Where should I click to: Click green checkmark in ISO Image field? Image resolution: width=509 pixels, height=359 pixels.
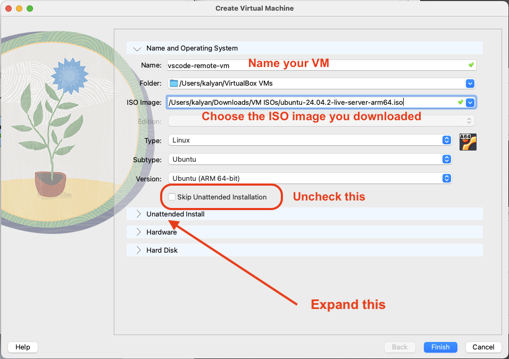pyautogui.click(x=460, y=102)
